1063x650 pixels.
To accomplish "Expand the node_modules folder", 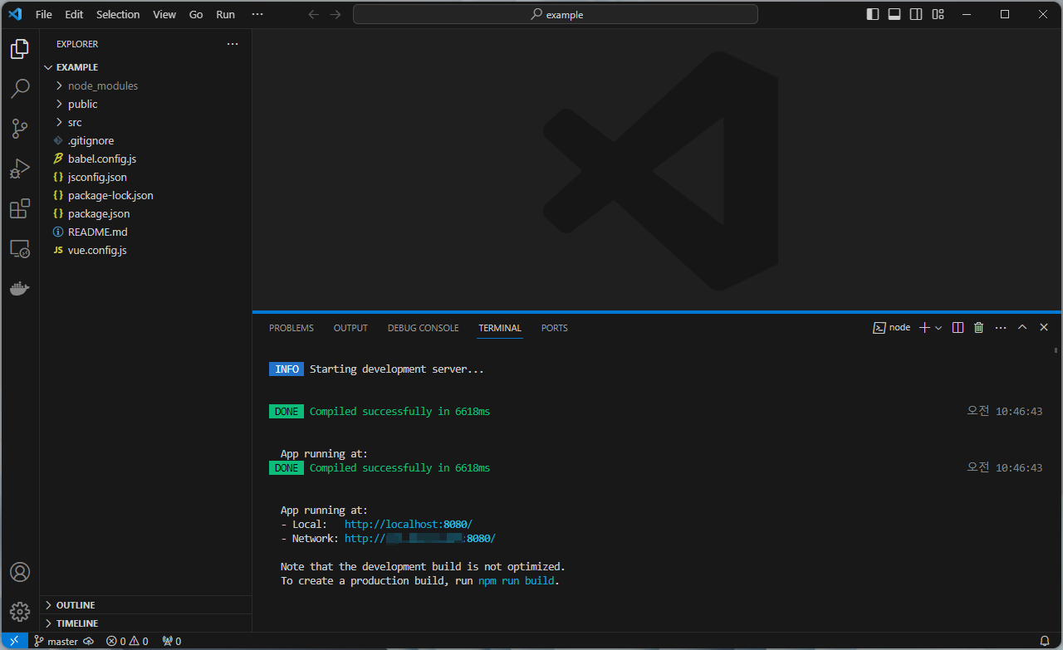I will [x=145, y=86].
